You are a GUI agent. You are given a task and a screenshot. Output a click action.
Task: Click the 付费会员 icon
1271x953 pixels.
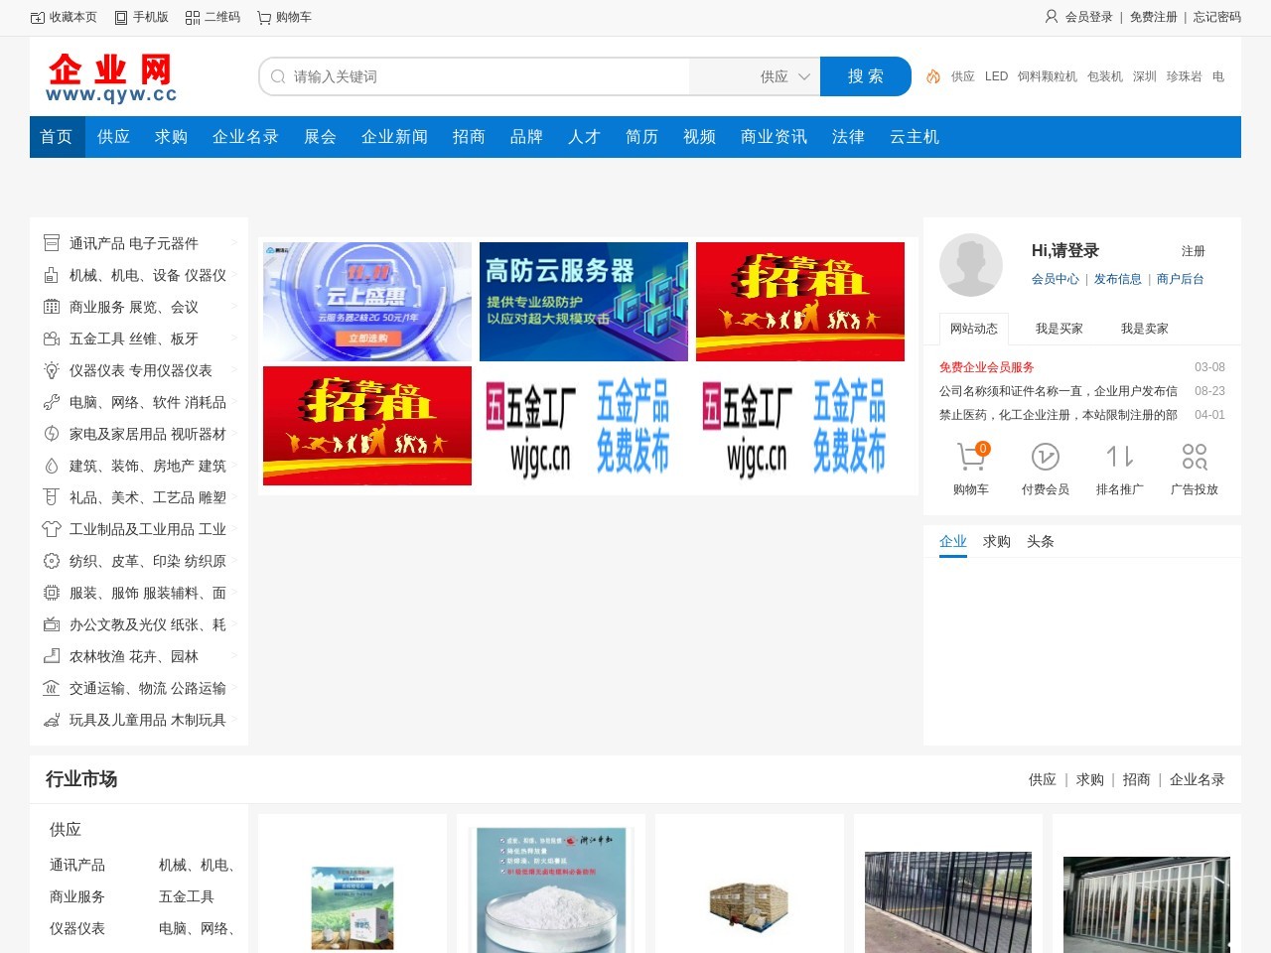tap(1046, 457)
